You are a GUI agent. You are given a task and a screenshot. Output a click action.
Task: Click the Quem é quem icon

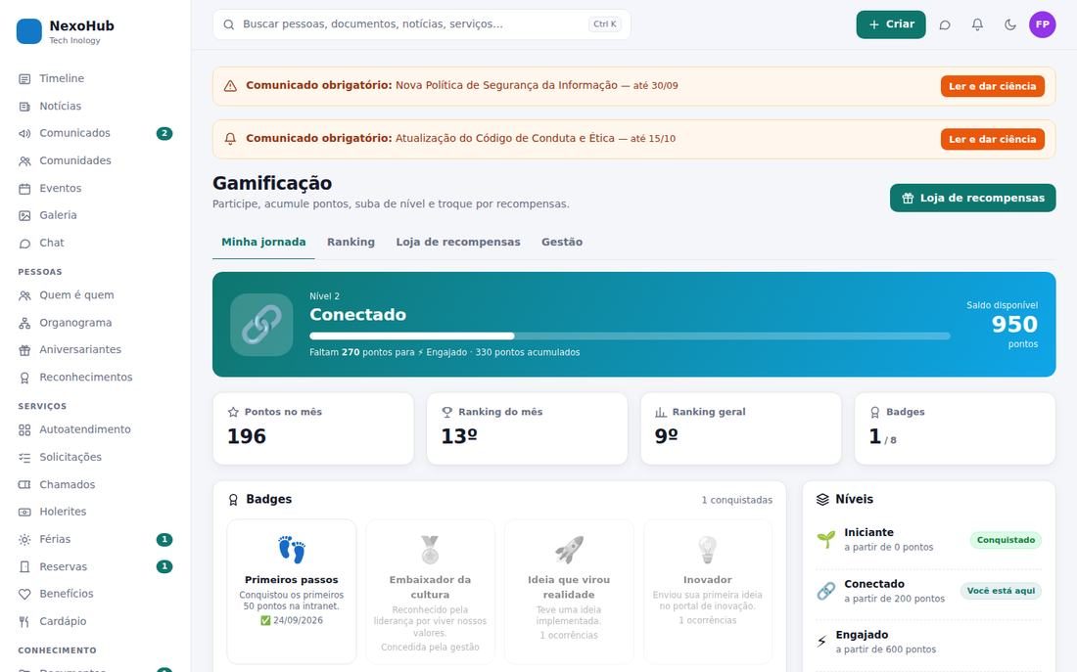24,295
